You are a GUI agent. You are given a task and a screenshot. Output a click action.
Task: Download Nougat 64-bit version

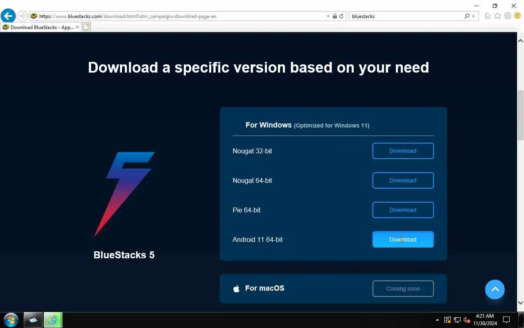tap(403, 180)
